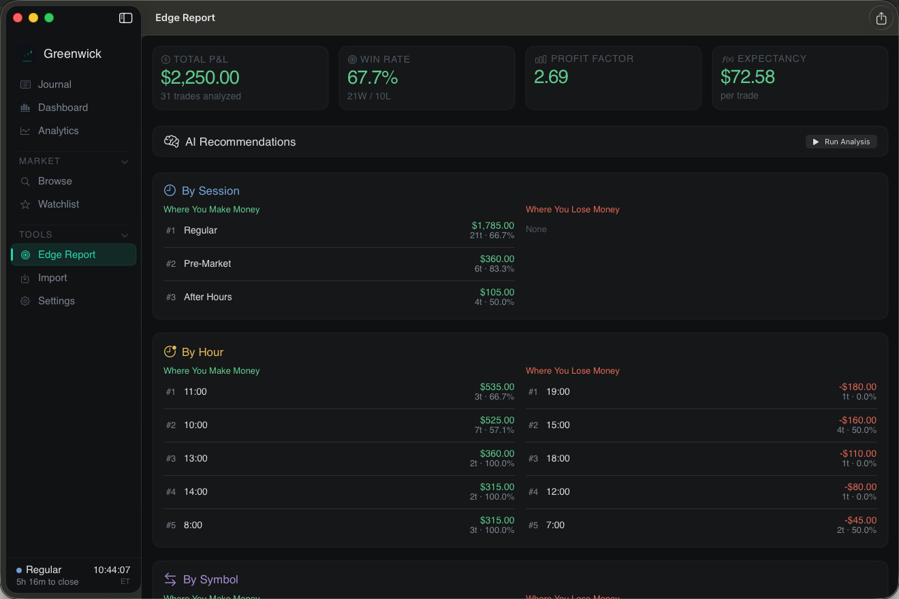Collapse the MARKET section chevron
The width and height of the screenshot is (899, 599).
(125, 161)
